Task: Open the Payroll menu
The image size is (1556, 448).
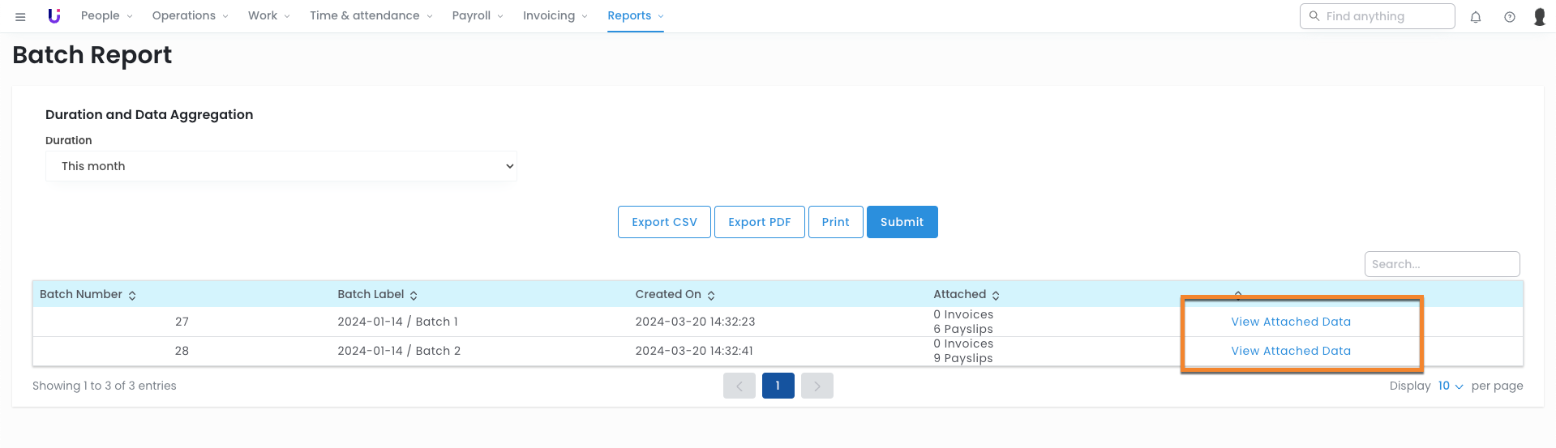Action: [477, 16]
